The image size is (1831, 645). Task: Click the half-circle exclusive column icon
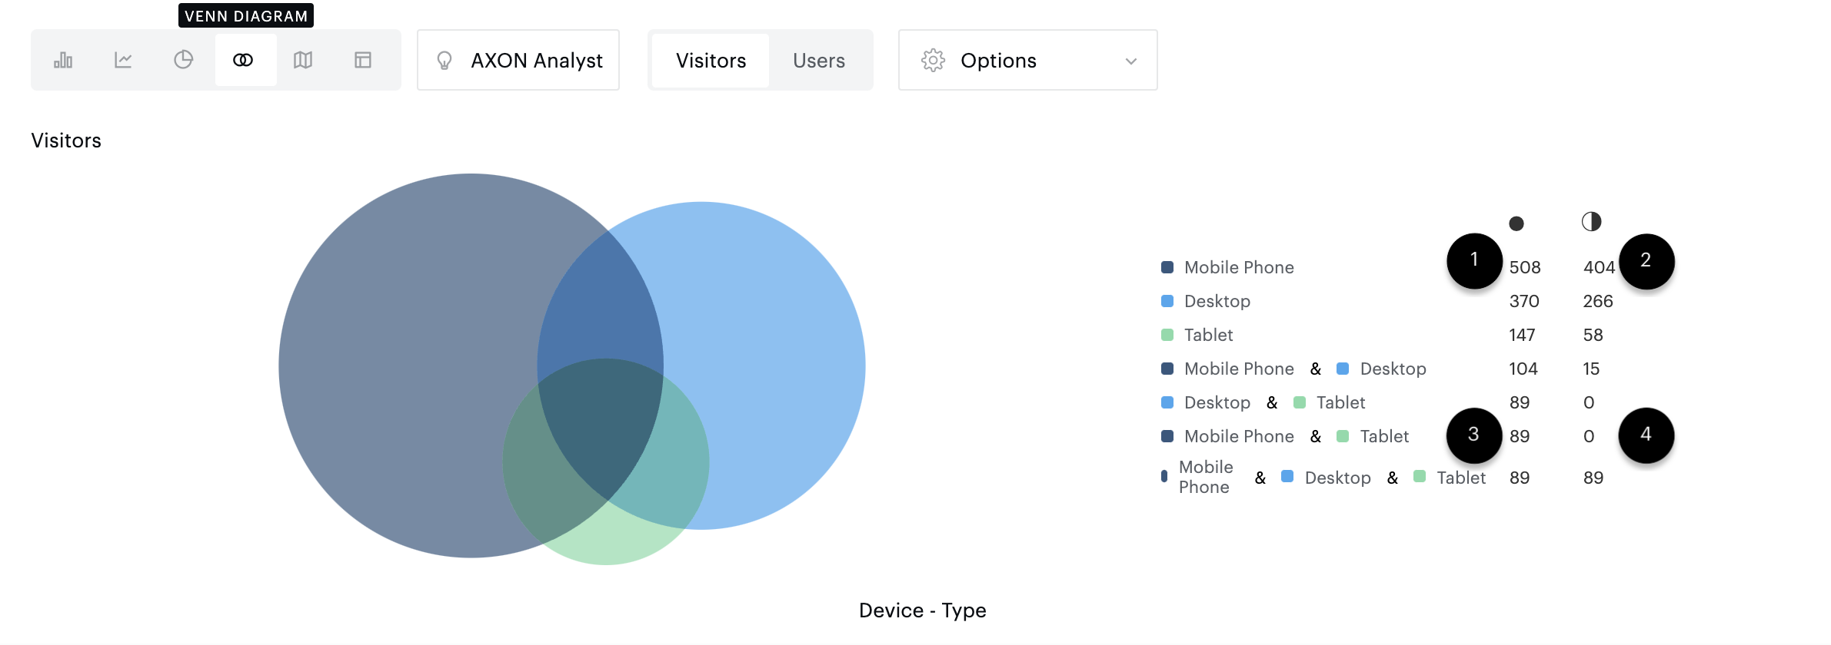pos(1591,222)
